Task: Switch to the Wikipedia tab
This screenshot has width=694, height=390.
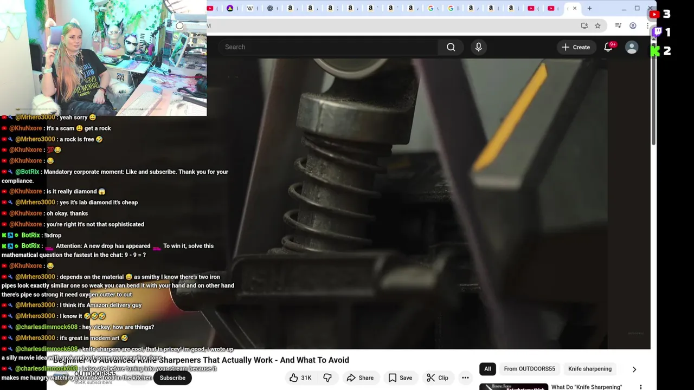Action: [249, 8]
